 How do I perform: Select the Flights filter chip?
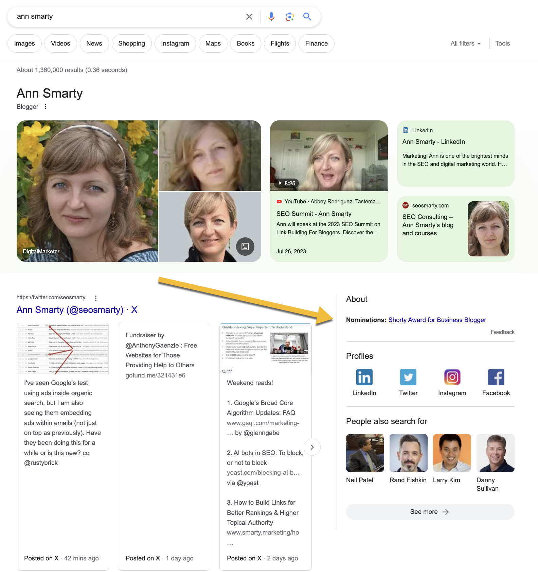(x=280, y=44)
